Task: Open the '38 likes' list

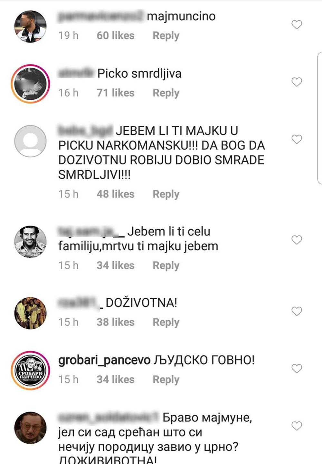Action: pos(116,322)
